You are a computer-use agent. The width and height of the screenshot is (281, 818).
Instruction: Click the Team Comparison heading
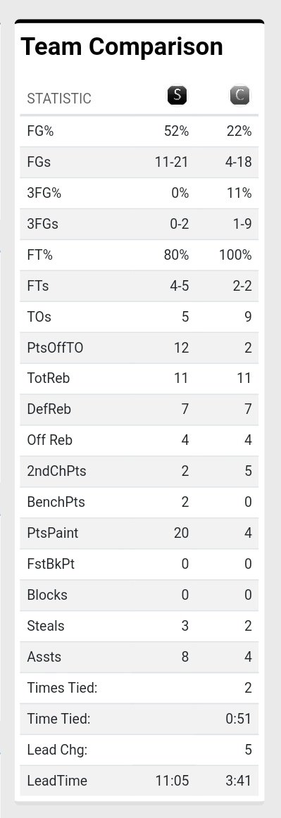(122, 47)
